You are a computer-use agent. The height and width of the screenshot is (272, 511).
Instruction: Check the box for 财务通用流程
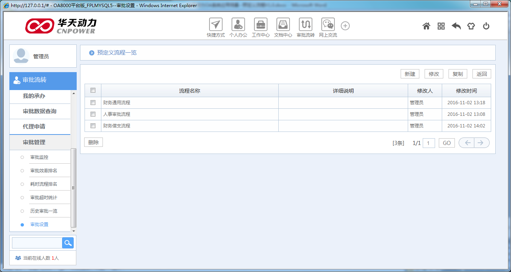click(93, 103)
